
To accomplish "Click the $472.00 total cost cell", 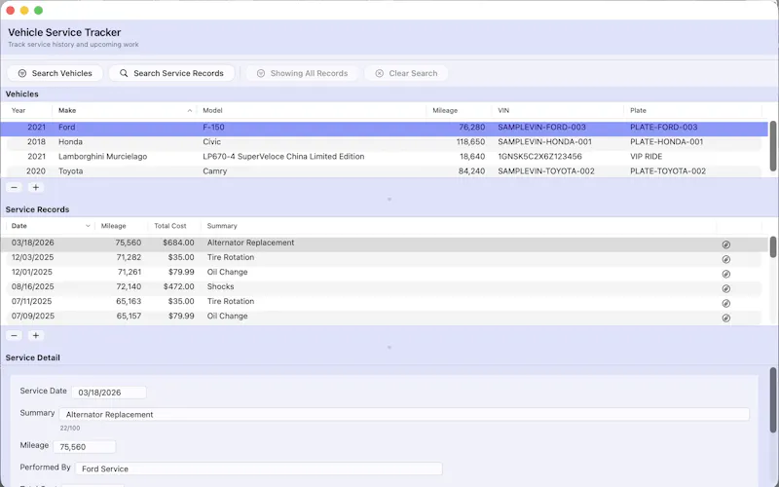I will point(178,286).
